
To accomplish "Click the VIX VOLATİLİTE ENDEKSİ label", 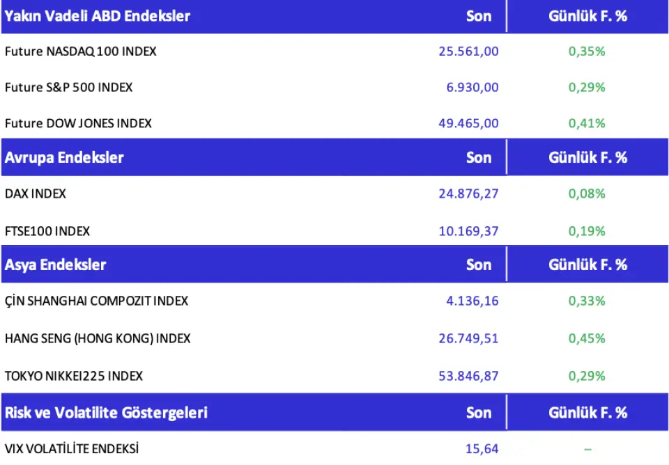I will point(72,449).
